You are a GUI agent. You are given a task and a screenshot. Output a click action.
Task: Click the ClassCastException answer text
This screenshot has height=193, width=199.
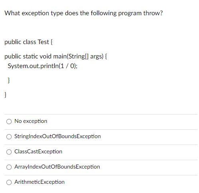click(x=38, y=152)
